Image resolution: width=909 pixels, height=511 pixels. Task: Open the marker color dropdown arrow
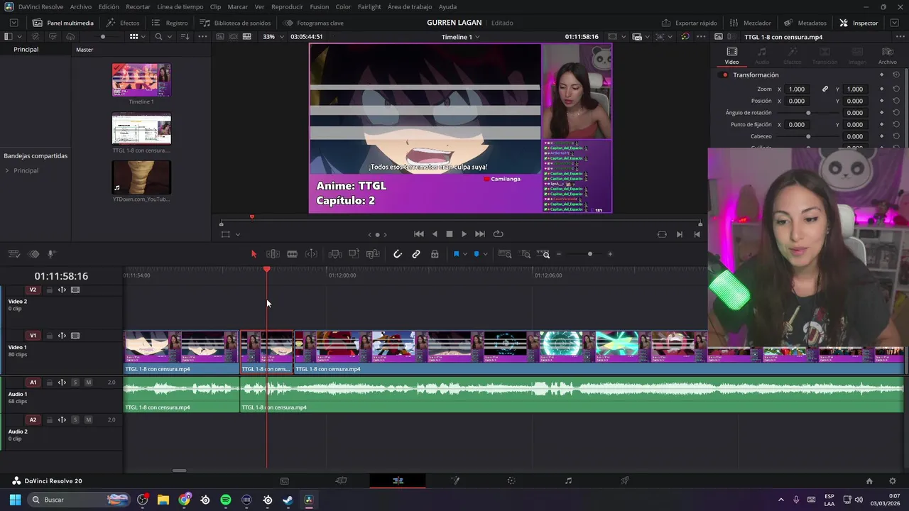point(485,254)
